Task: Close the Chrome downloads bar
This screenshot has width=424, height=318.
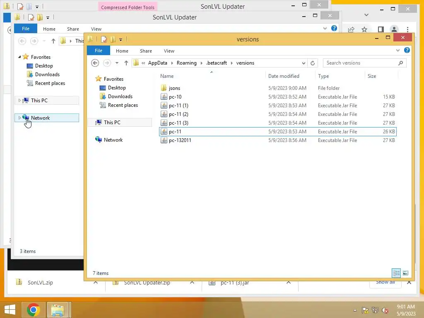Action: (x=409, y=282)
